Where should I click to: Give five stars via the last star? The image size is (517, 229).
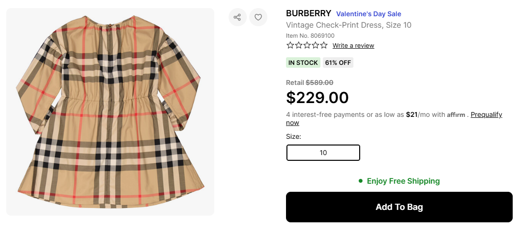point(324,45)
